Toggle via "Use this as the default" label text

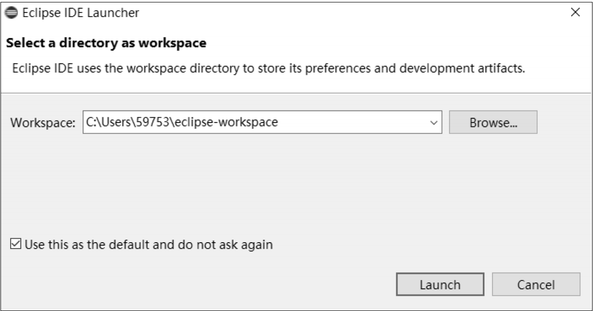tap(97, 245)
